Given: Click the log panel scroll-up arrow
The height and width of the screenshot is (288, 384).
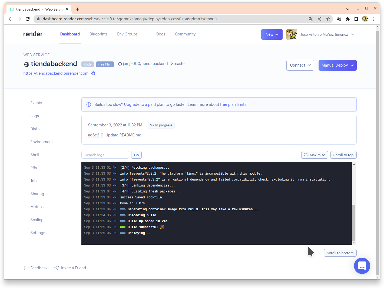Looking at the screenshot, I should click(x=354, y=164).
